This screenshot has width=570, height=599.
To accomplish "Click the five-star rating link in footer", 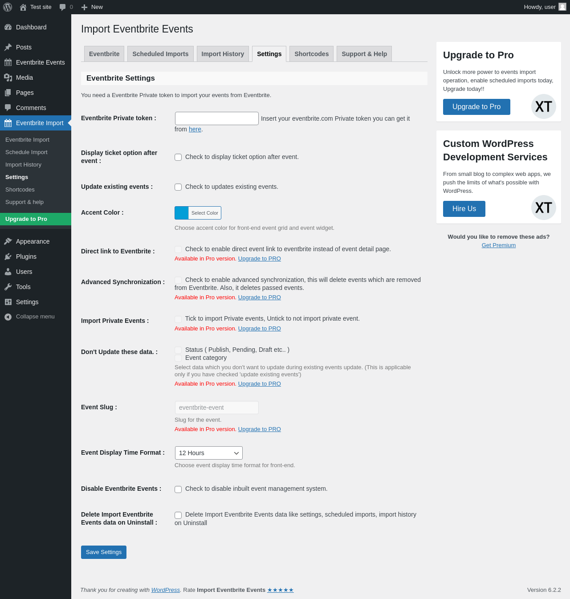I will [281, 590].
